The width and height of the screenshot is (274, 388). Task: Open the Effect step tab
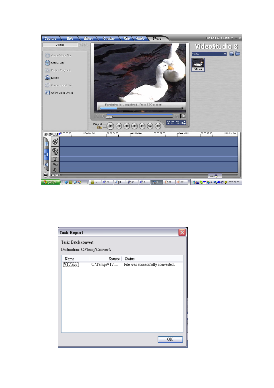(x=88, y=39)
